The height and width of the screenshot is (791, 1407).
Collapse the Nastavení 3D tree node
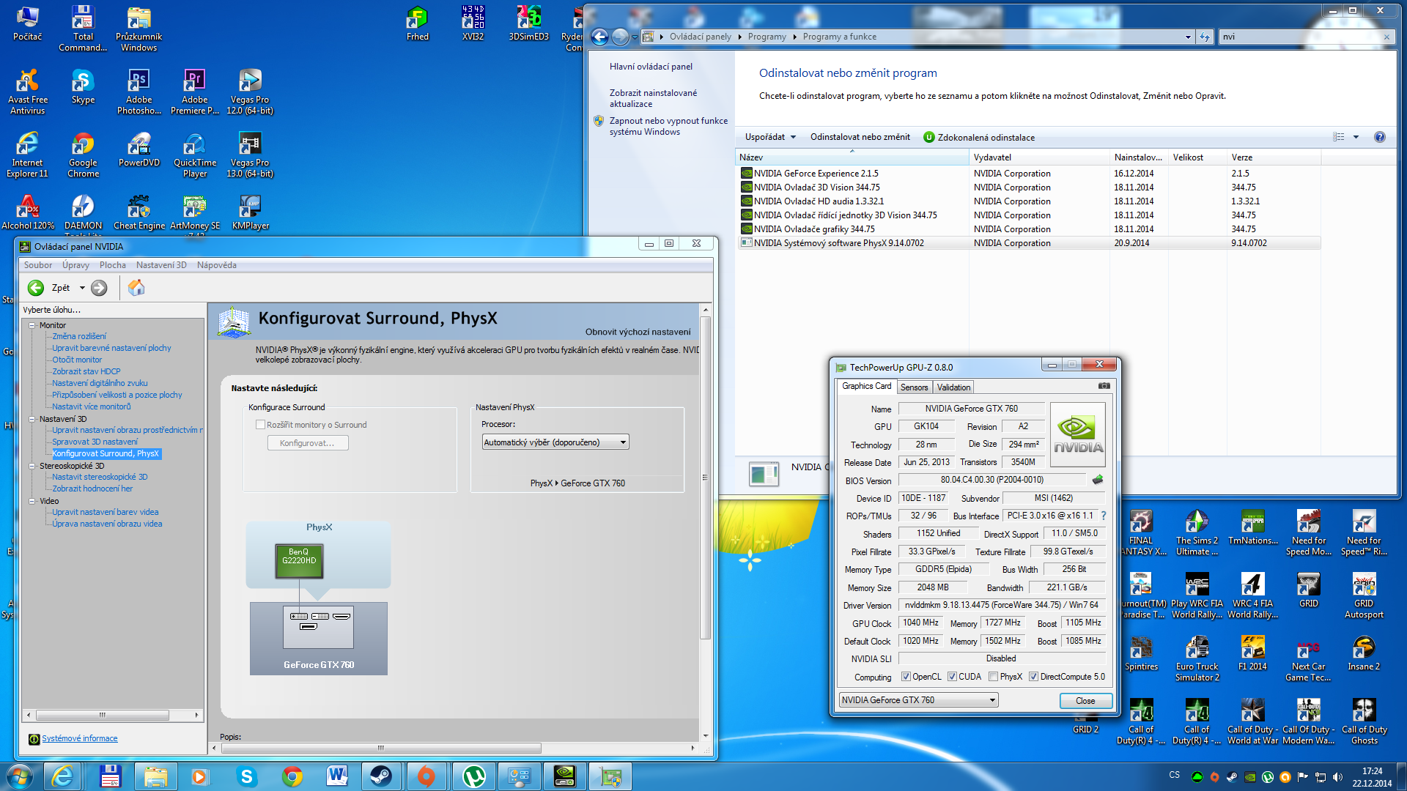point(32,419)
